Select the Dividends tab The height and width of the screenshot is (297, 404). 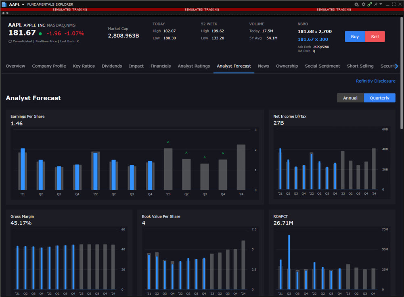point(112,66)
